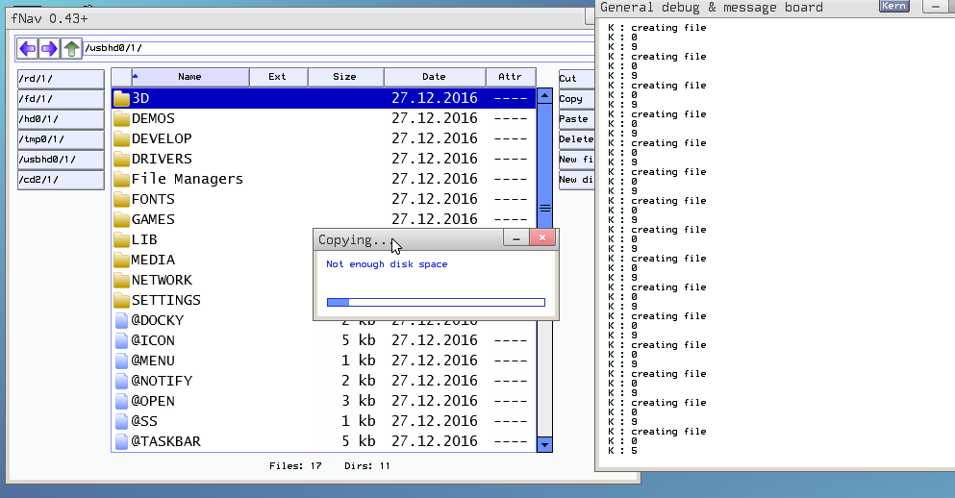This screenshot has height=498, width=955.
Task: Click the forward navigation arrow icon
Action: pyautogui.click(x=49, y=48)
